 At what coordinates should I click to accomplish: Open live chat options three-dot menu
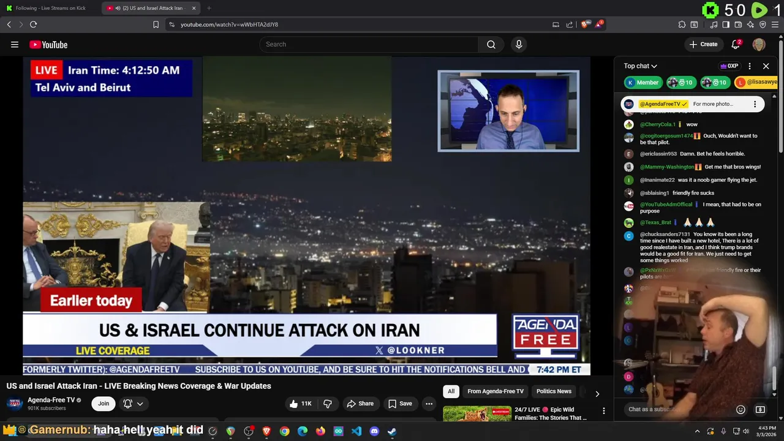(750, 66)
